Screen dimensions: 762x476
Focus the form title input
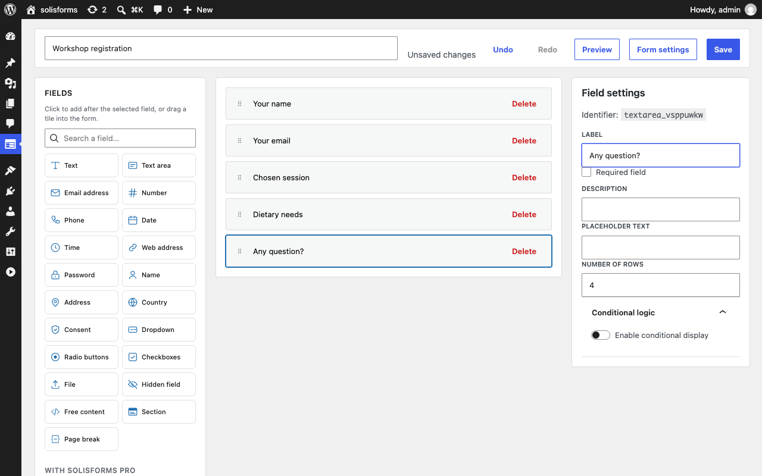pos(221,48)
